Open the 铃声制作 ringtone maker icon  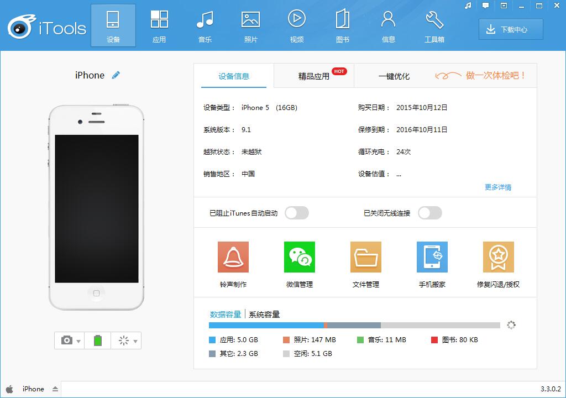(x=233, y=258)
